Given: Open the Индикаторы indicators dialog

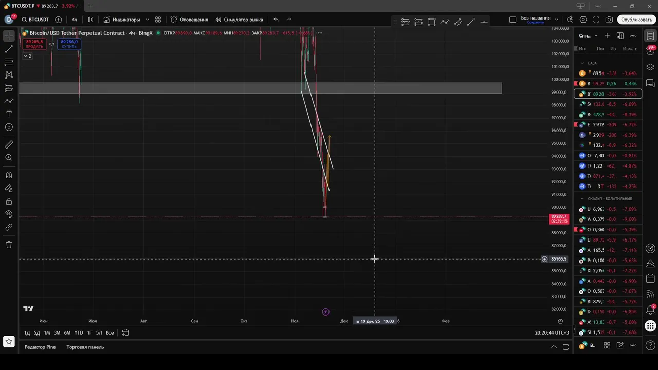Looking at the screenshot, I should coord(122,20).
